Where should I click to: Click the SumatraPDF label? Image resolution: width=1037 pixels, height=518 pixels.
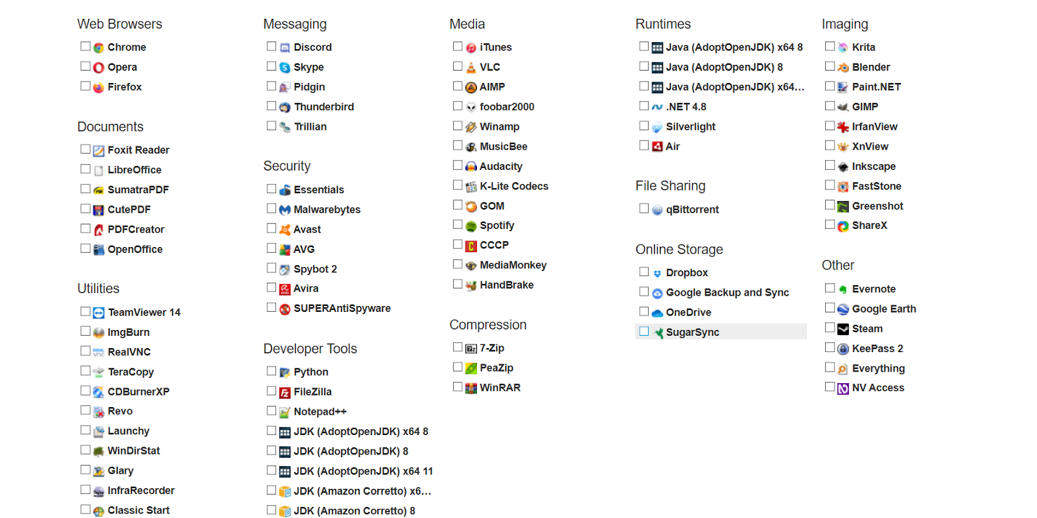pyautogui.click(x=138, y=190)
